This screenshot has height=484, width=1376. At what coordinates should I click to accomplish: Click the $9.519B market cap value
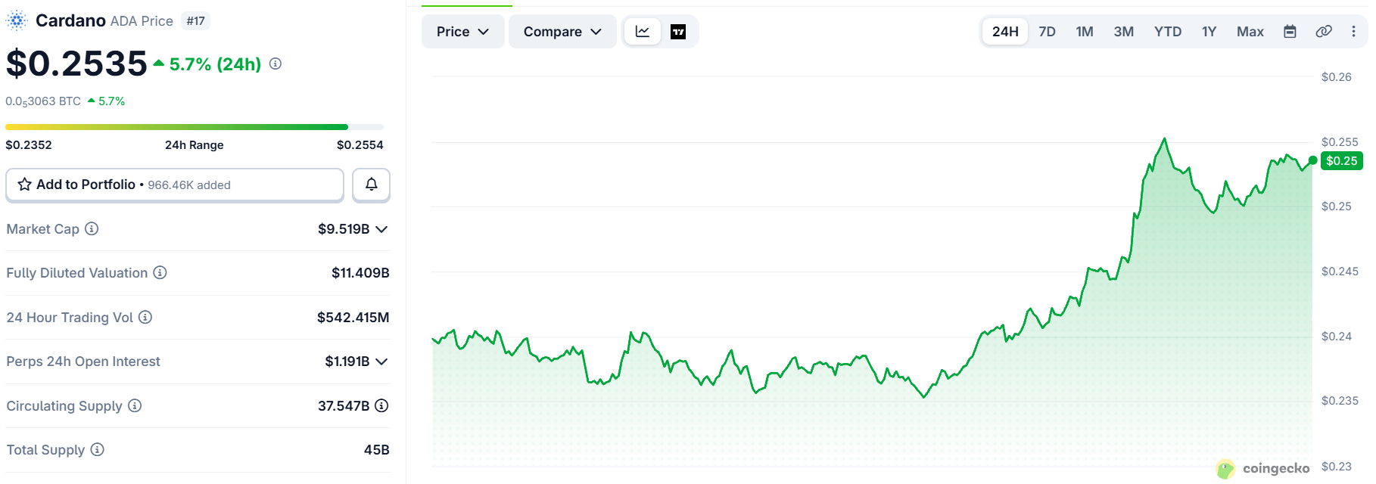344,229
